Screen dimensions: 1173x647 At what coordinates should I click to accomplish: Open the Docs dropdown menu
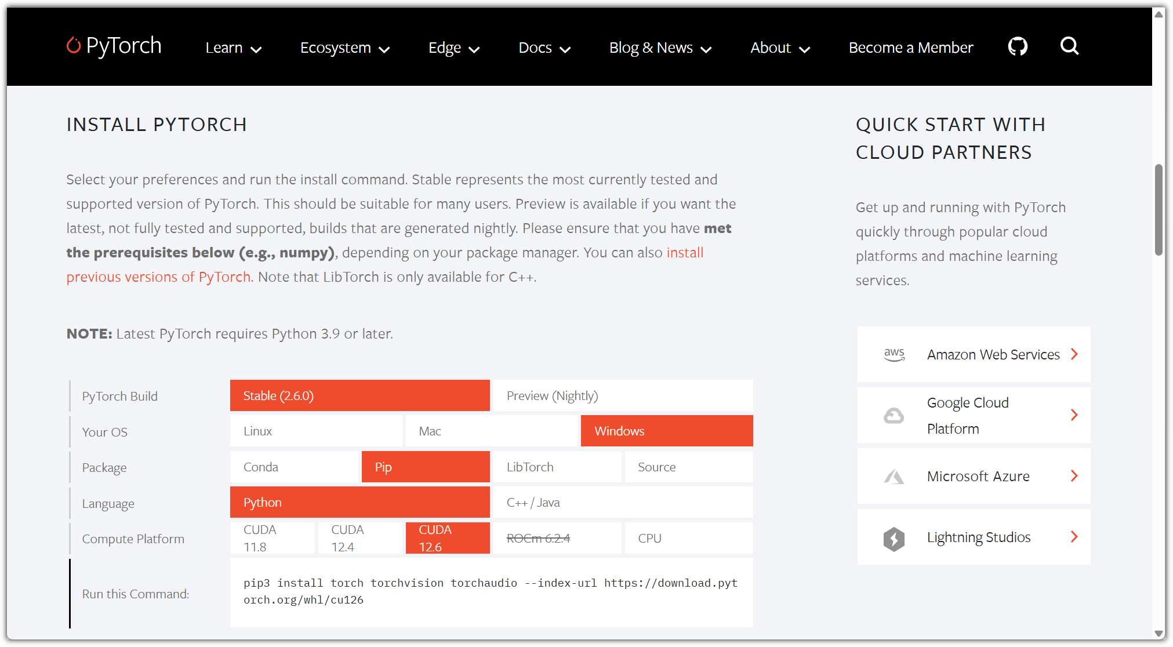tap(544, 48)
